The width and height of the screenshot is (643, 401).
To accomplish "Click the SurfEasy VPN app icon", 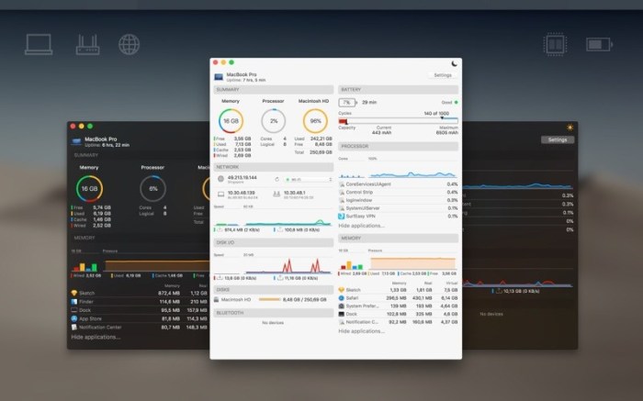I will point(341,216).
